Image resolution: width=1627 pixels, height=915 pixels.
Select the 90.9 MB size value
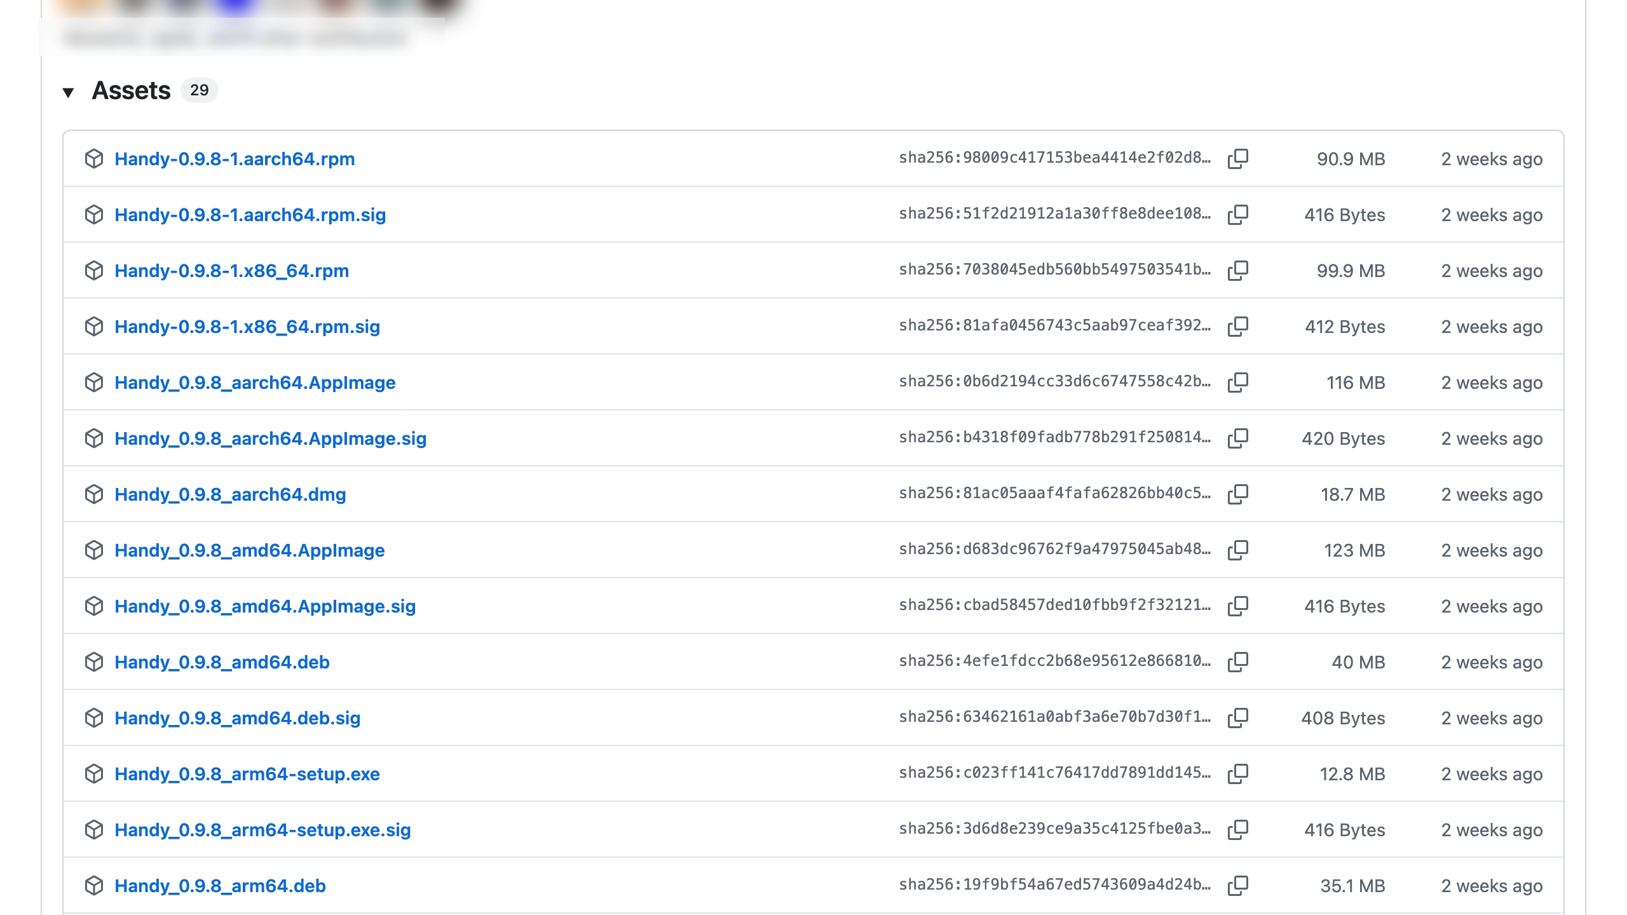coord(1351,159)
